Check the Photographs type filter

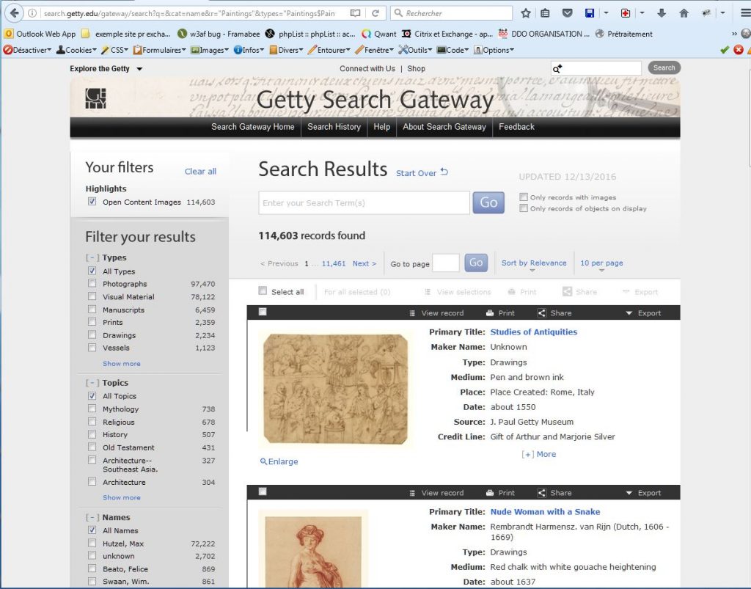[92, 284]
